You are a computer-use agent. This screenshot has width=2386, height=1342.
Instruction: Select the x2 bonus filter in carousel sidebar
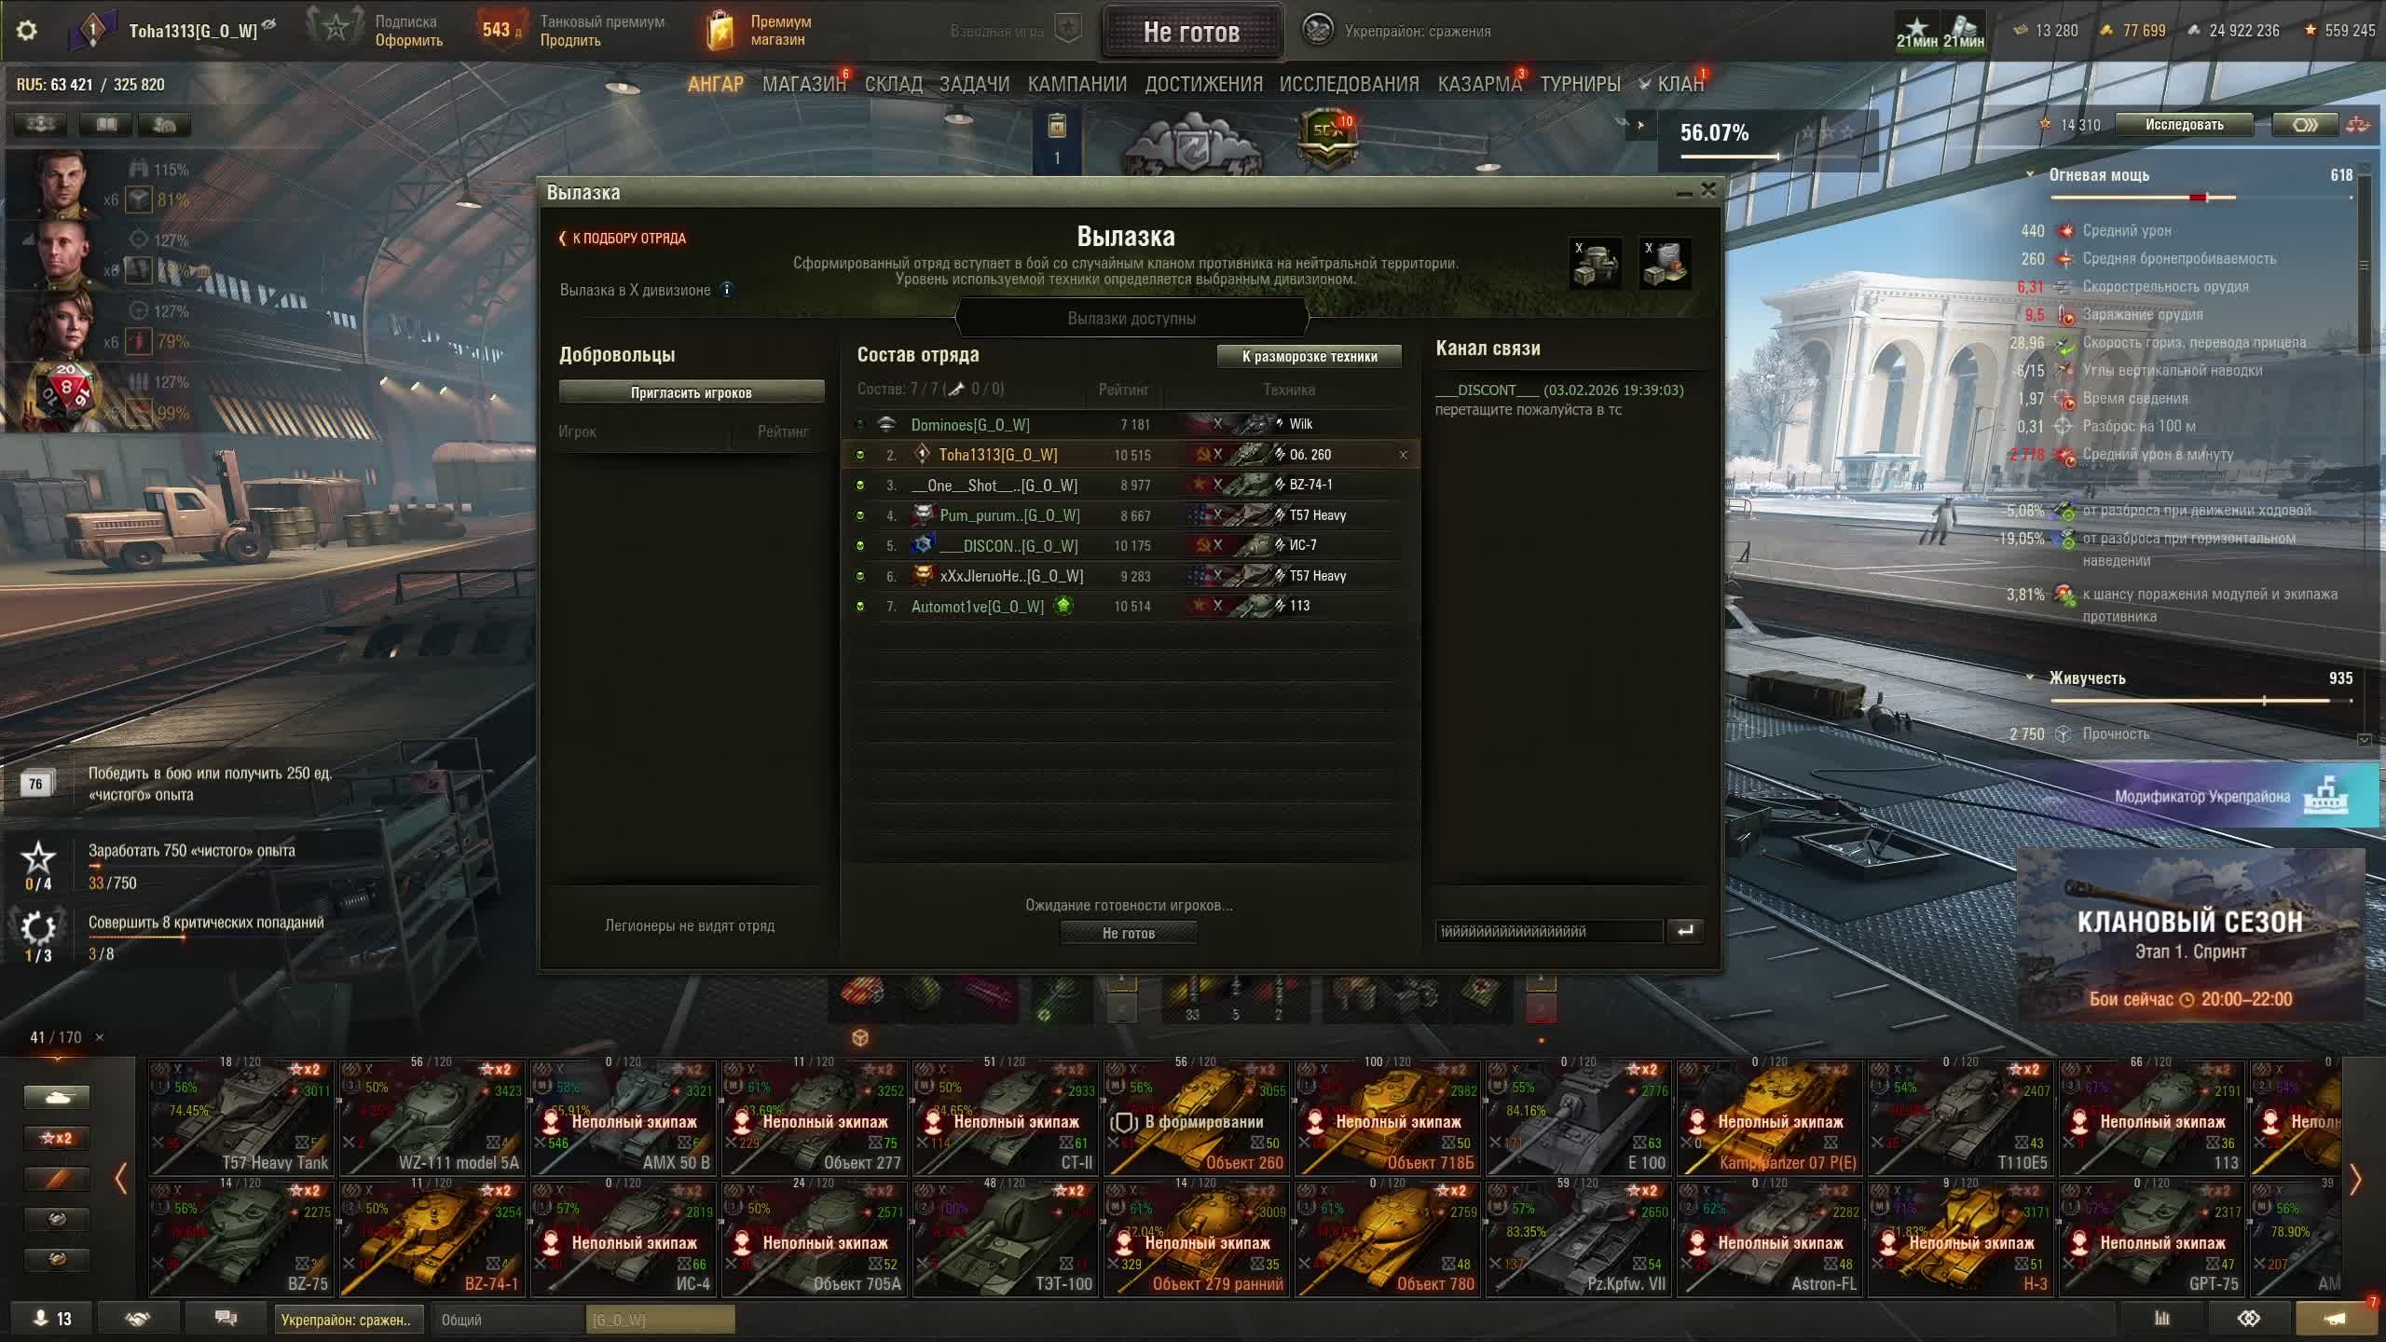pos(57,1138)
